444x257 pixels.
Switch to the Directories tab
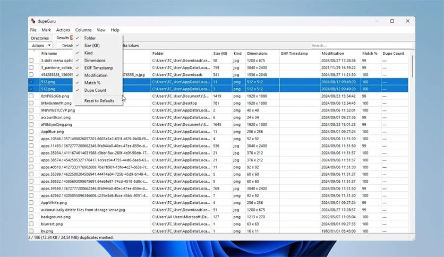tap(40, 38)
